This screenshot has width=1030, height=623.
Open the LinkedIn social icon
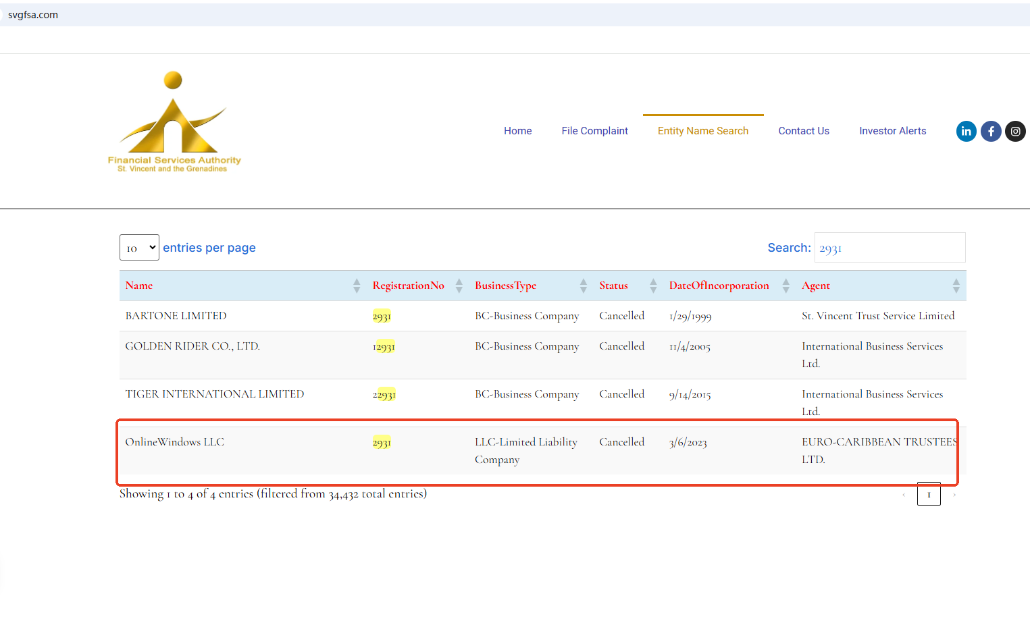(x=966, y=131)
